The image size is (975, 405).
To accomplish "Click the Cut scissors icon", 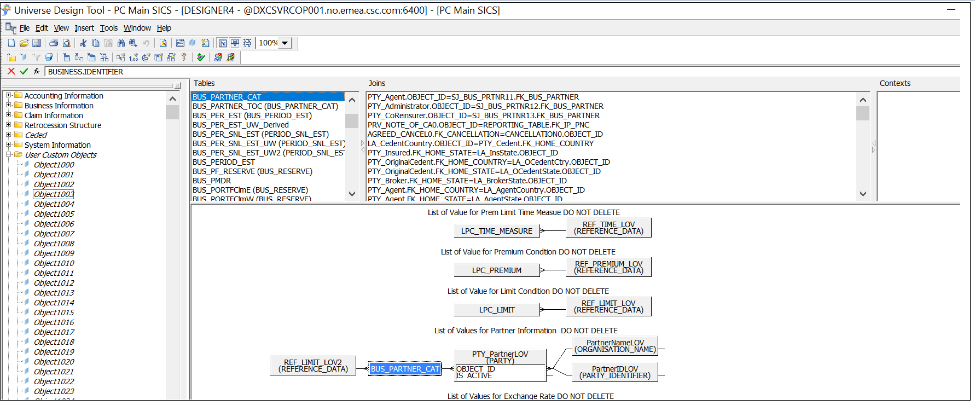I will [x=83, y=43].
